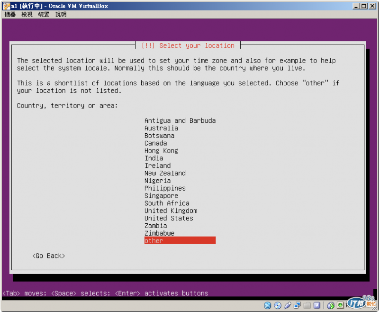This screenshot has width=379, height=312.
Task: Activate the Go Back button
Action: (49, 256)
